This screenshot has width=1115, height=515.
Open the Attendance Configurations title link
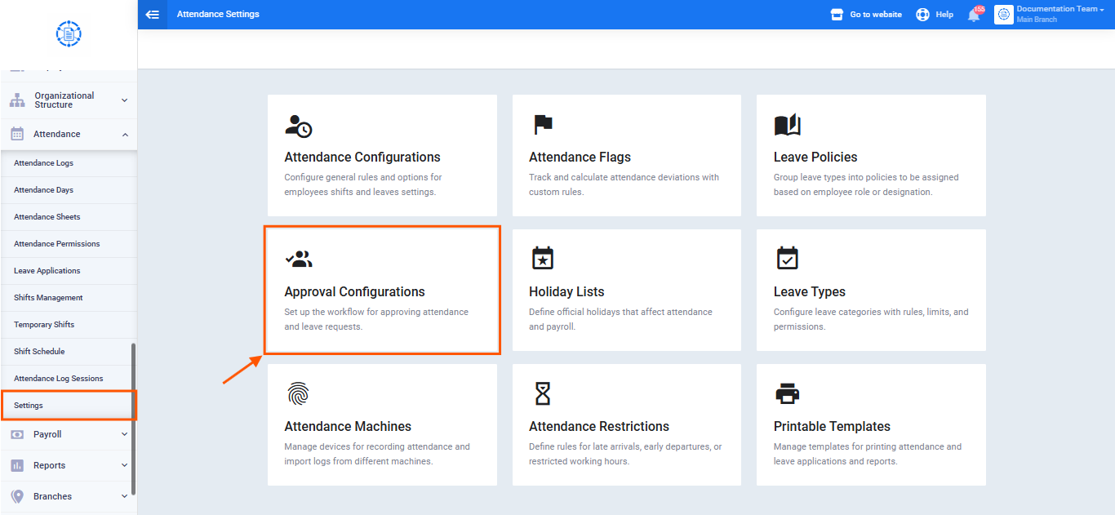tap(362, 157)
